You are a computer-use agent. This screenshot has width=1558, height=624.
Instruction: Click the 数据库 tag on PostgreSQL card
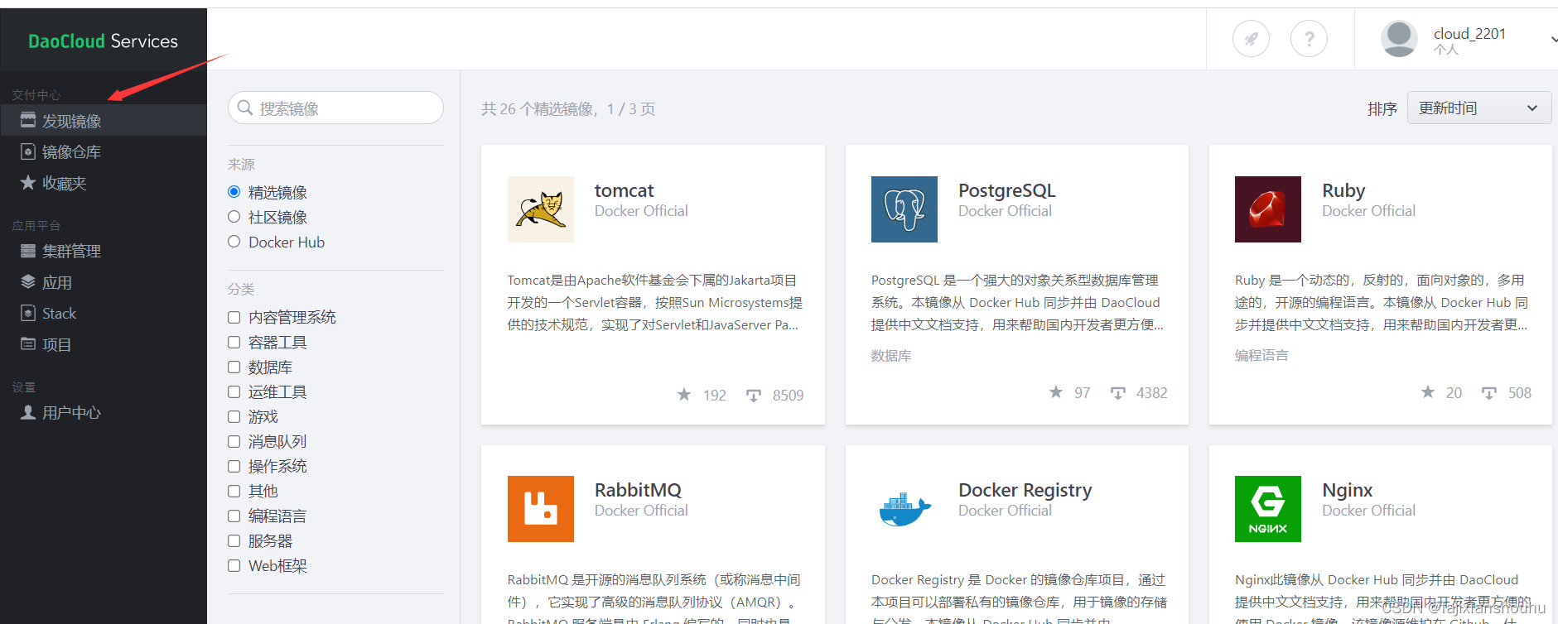coord(891,355)
